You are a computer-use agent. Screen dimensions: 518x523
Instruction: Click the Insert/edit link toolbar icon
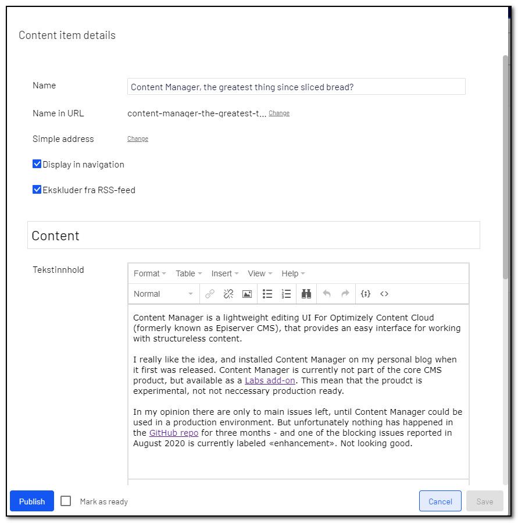click(x=210, y=294)
